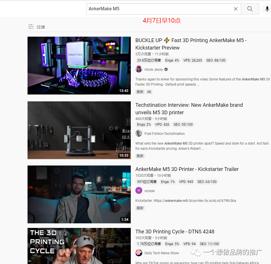Click the 597位订阅者 subscriber tag

(x=147, y=182)
